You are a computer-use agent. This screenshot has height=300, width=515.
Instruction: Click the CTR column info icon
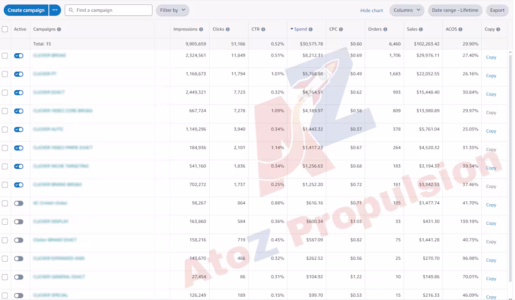(x=263, y=29)
